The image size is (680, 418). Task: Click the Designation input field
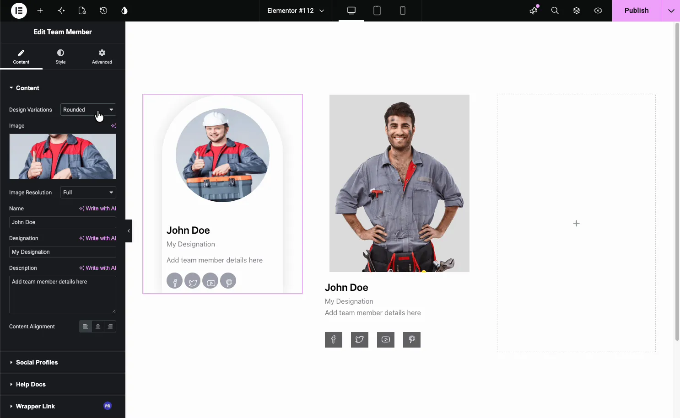pos(63,252)
